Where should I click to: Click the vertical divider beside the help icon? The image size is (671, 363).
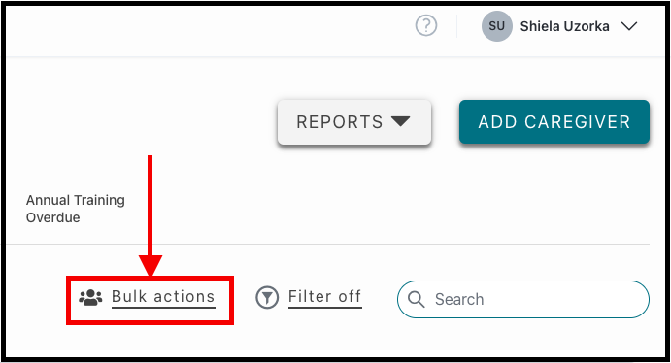457,25
